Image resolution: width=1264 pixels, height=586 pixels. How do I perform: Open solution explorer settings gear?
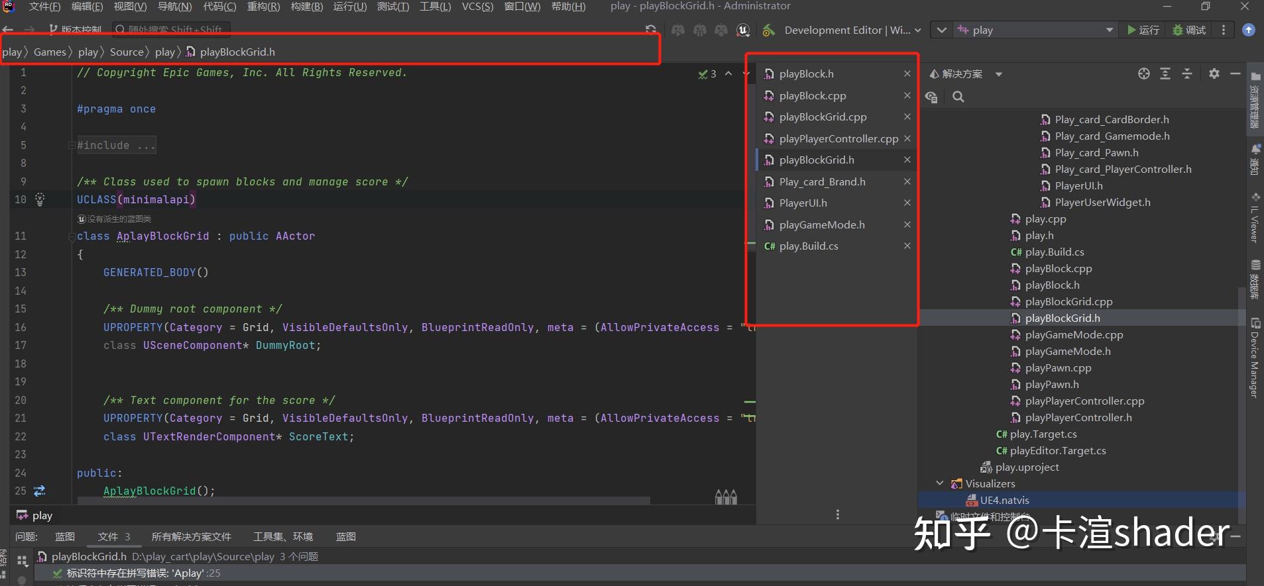pyautogui.click(x=1214, y=73)
